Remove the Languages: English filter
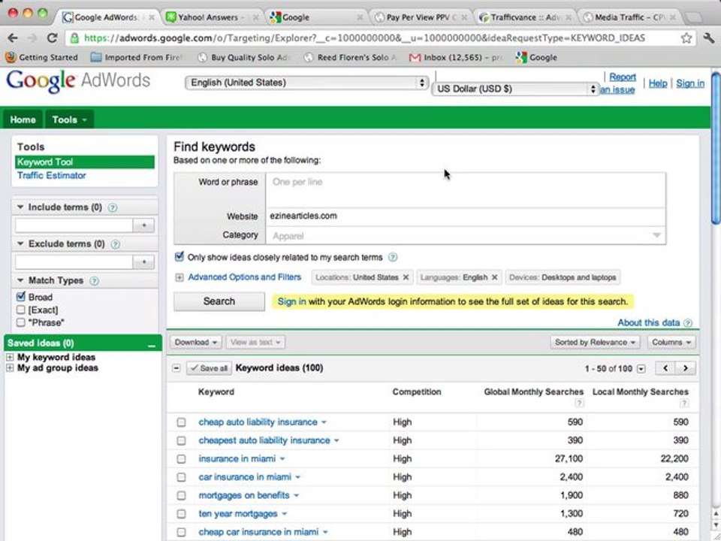The image size is (721, 541). click(x=494, y=277)
